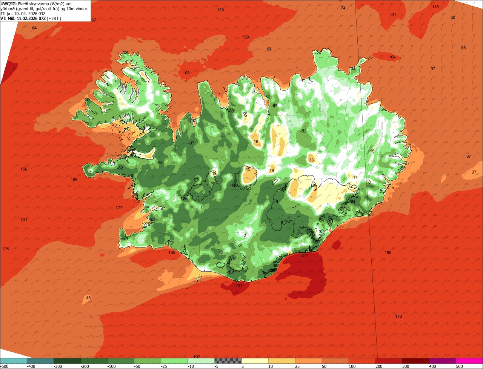The image size is (483, 369).
Task: Click the legend label -500
Action: click(5, 366)
